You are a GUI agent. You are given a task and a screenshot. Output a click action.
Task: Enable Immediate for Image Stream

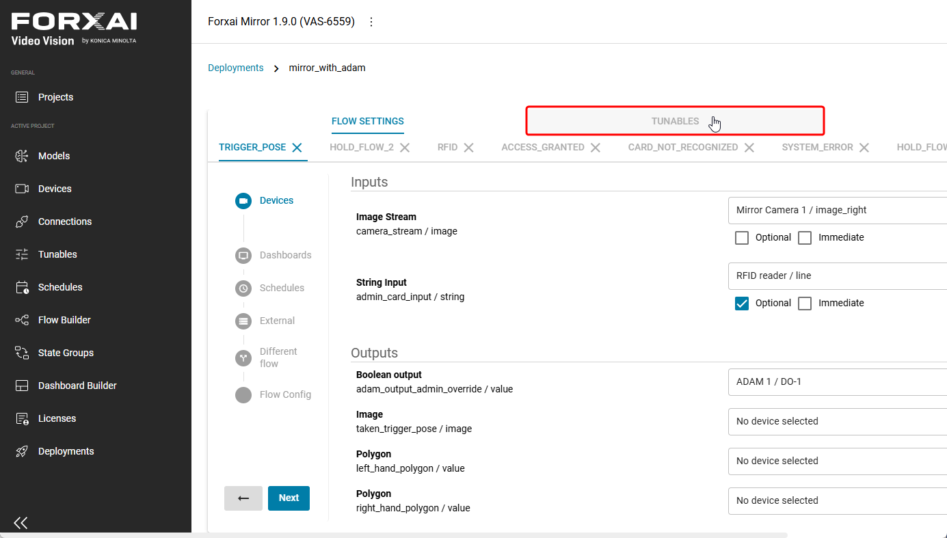click(x=805, y=238)
